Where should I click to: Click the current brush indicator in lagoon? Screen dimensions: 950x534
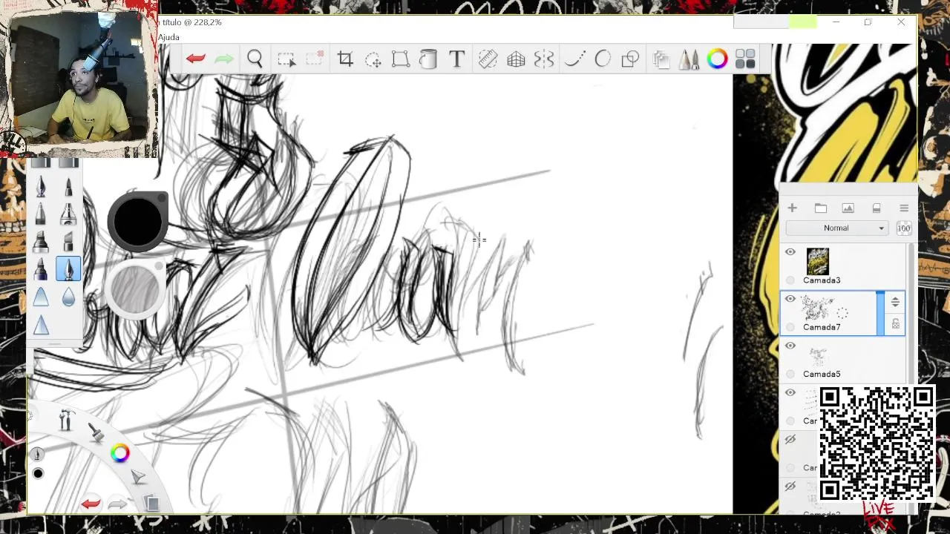[38, 454]
